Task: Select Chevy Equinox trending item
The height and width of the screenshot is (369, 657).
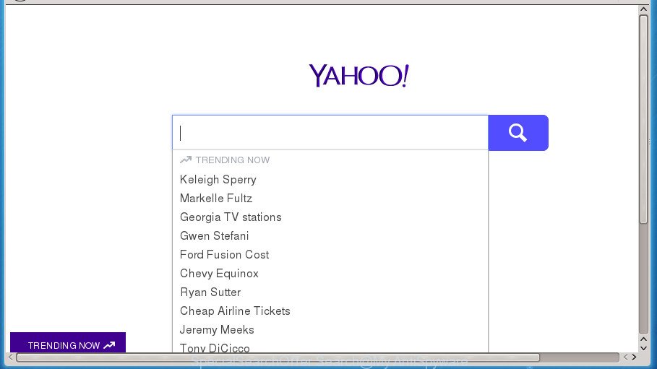Action: (219, 274)
